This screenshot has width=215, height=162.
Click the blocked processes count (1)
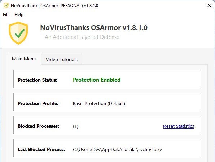tap(75, 126)
